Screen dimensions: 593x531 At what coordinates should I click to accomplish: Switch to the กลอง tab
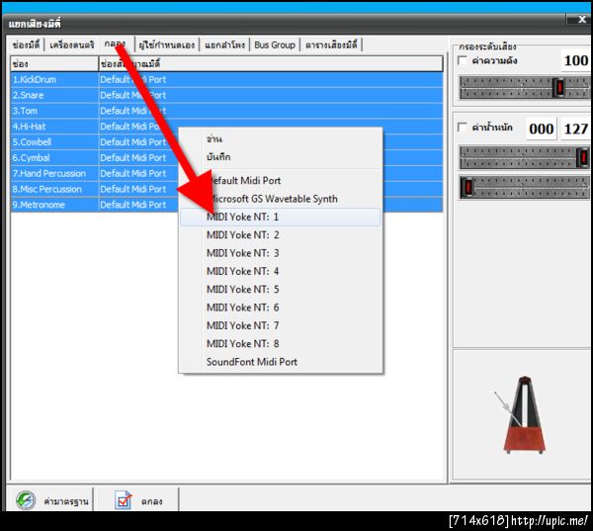116,44
